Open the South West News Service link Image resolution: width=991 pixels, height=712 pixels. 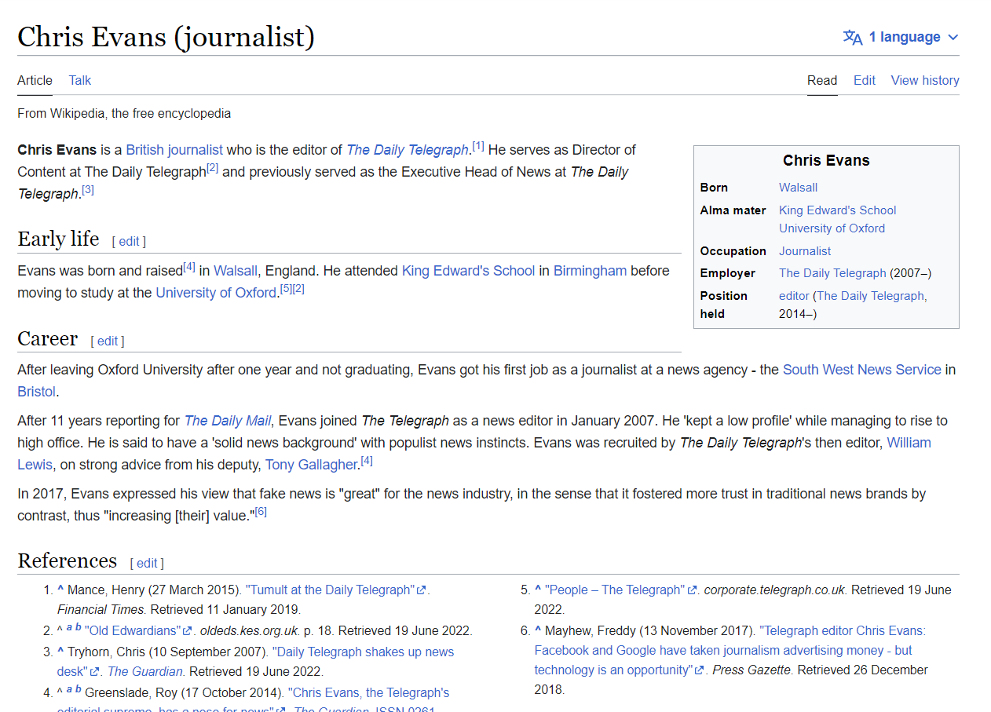[861, 370]
